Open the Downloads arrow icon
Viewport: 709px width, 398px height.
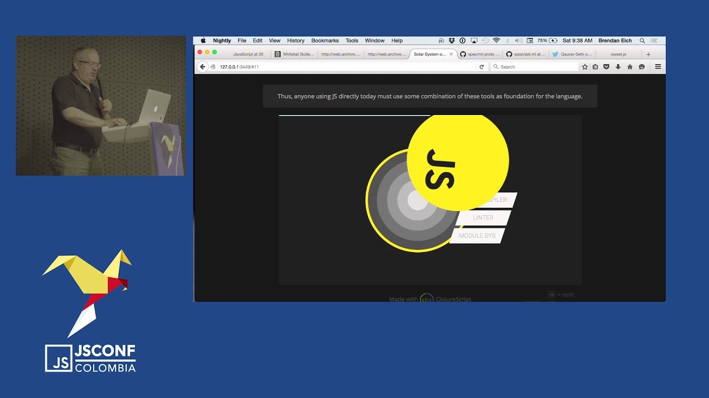pos(618,67)
